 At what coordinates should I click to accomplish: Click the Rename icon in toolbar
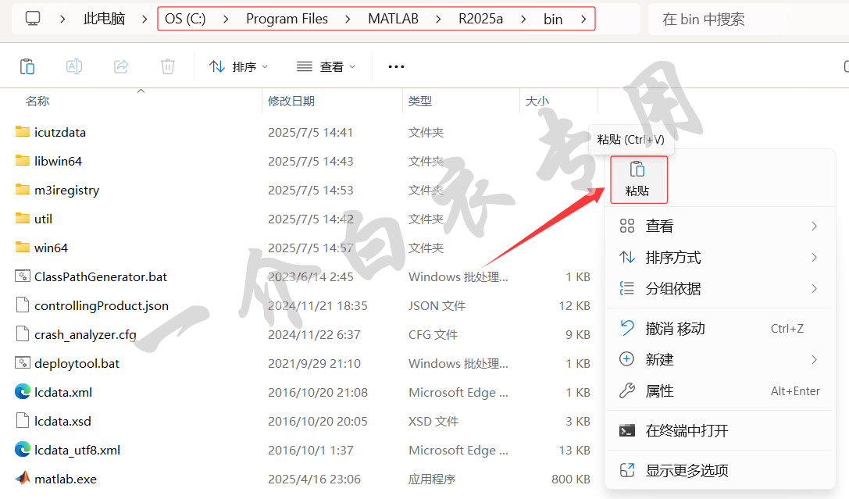coord(74,66)
